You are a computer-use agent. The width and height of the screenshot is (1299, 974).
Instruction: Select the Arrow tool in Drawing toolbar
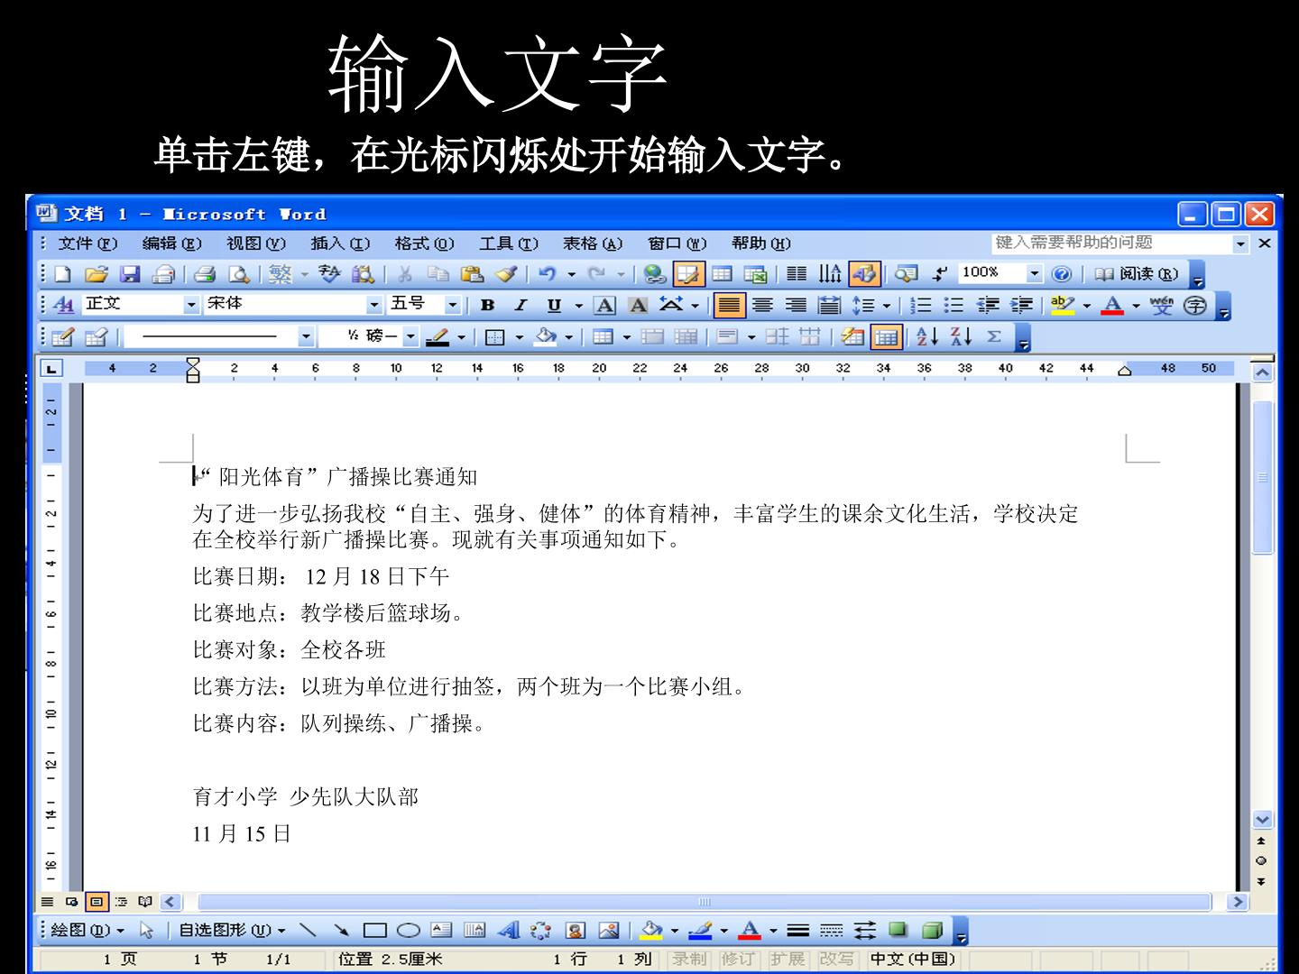(x=341, y=930)
